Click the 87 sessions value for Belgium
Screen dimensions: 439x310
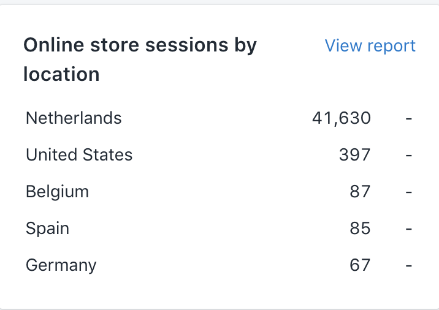360,192
